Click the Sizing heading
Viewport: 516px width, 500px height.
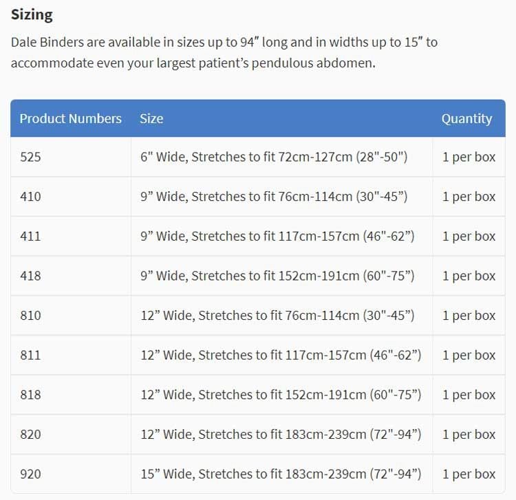tap(32, 15)
